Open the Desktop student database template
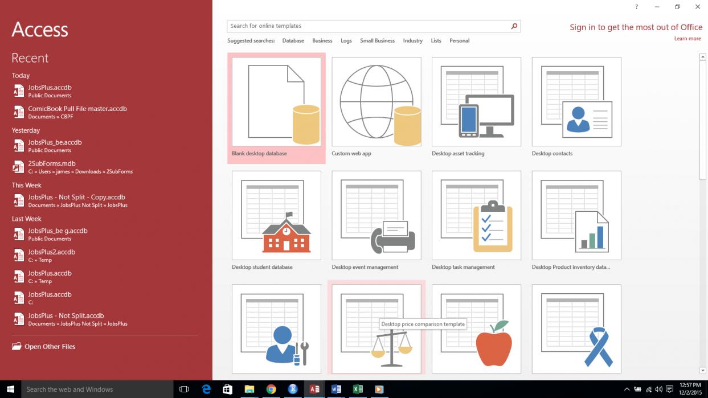 click(276, 221)
